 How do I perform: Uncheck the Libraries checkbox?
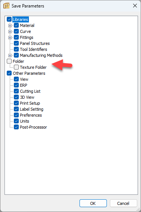(9, 19)
